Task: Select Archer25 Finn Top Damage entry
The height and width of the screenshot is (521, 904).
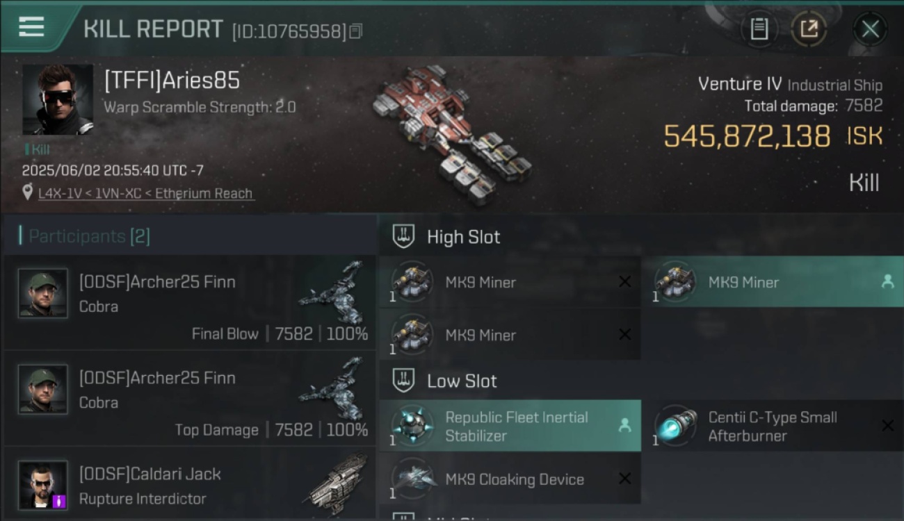Action: click(x=190, y=398)
